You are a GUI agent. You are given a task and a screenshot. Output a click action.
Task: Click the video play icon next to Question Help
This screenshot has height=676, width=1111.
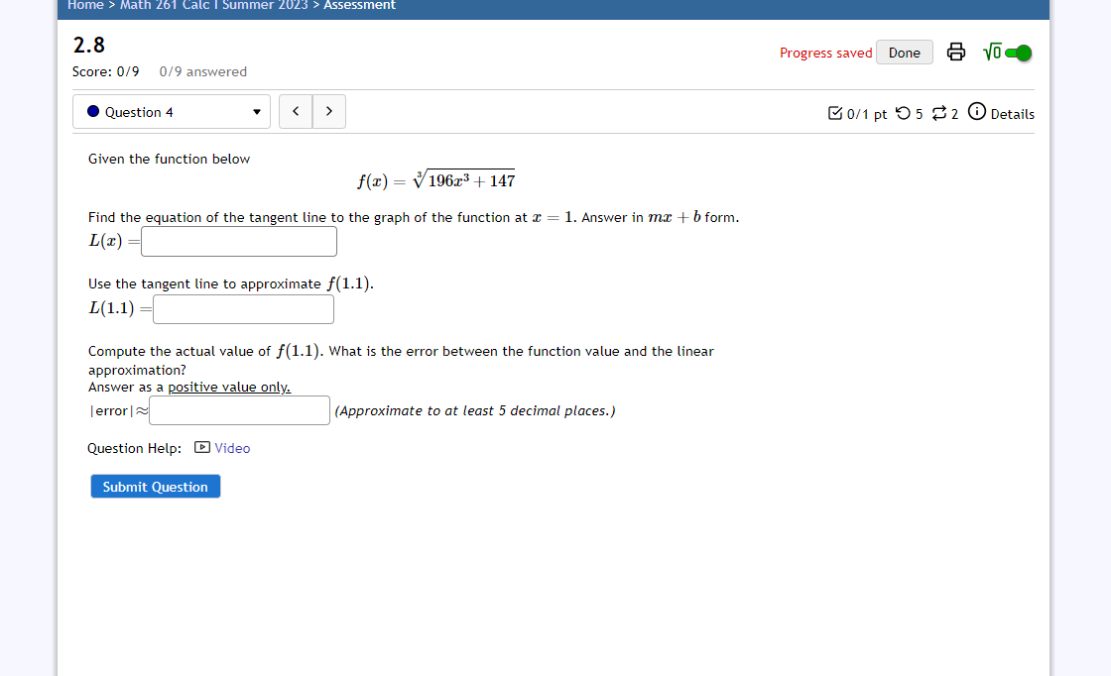point(200,448)
